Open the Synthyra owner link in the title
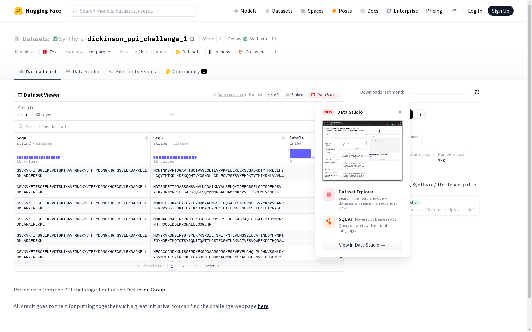 click(x=71, y=39)
